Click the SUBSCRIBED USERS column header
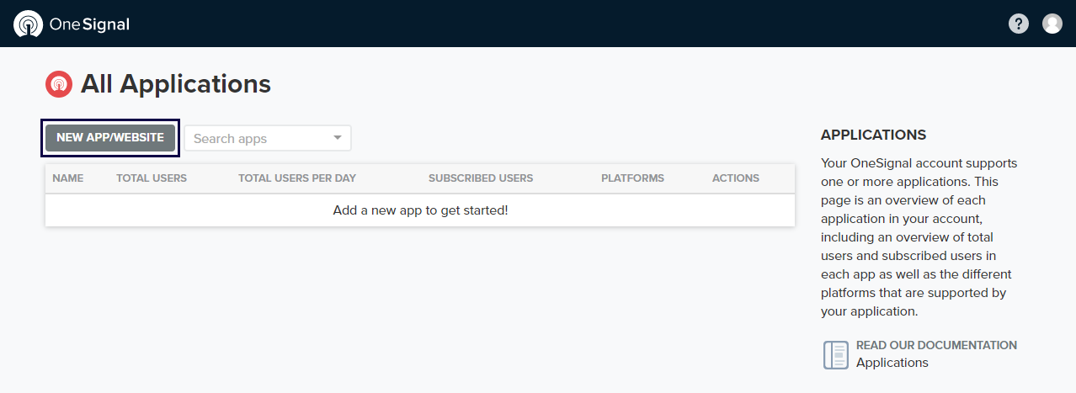 481,178
